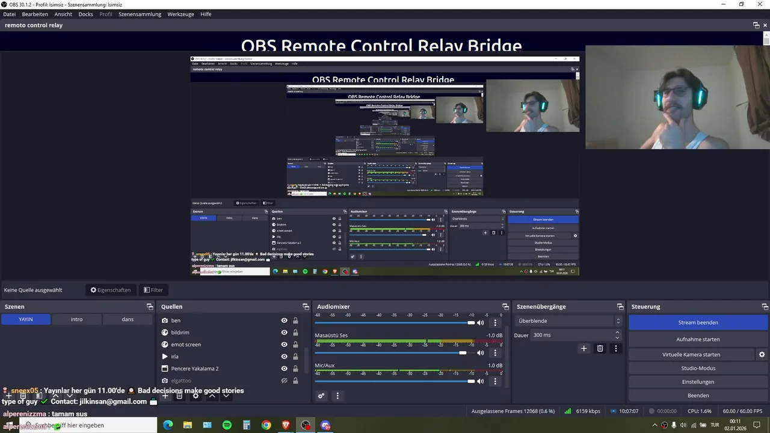This screenshot has height=433, width=770.
Task: Pop out the Szenen dock
Action: coord(150,307)
